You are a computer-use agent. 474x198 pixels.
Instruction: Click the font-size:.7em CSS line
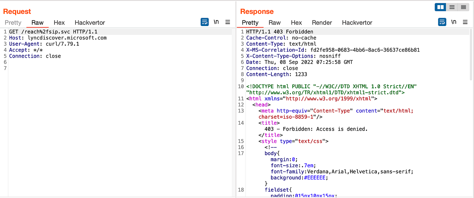[x=293, y=165]
